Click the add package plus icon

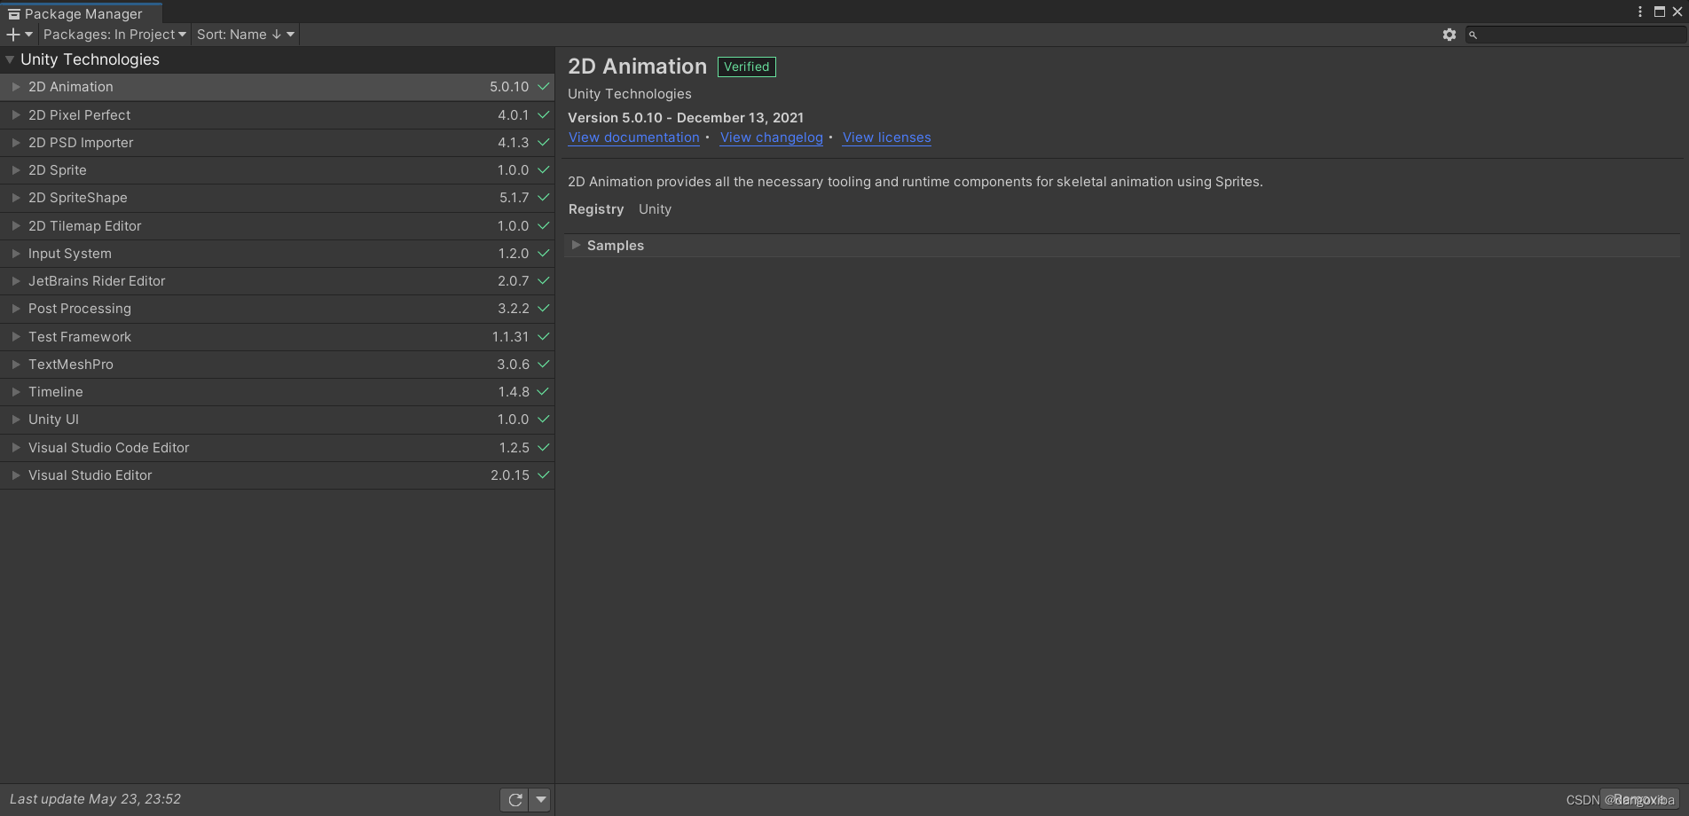pos(19,35)
